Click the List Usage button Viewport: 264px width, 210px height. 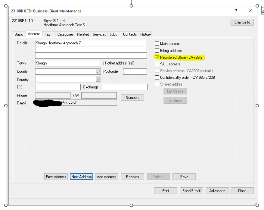[175, 91]
